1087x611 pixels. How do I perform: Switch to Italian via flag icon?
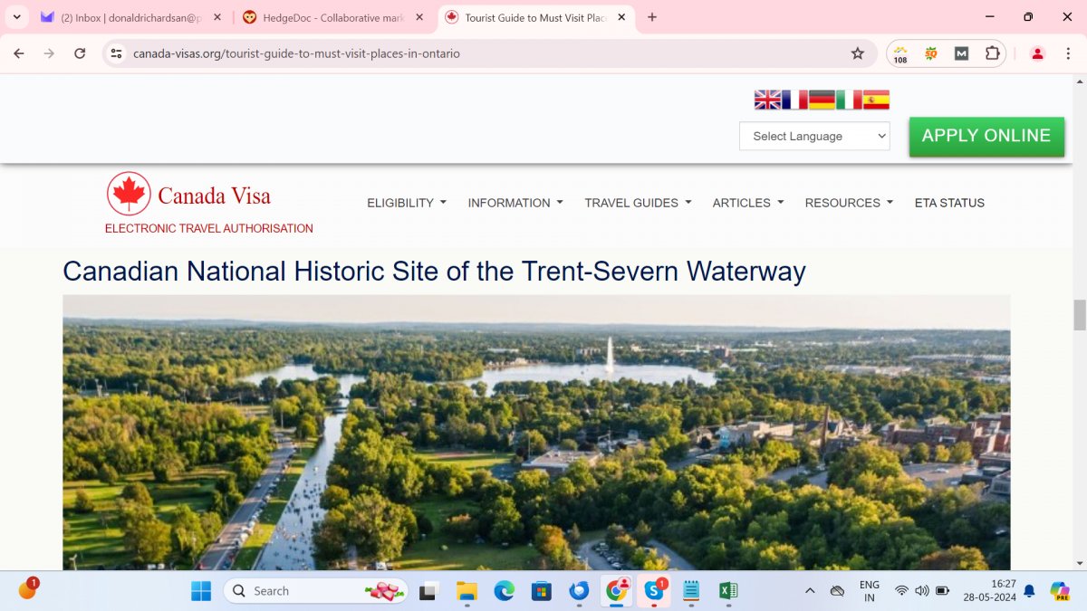(x=849, y=100)
